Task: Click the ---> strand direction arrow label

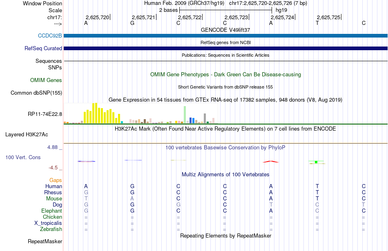Action: (58, 24)
